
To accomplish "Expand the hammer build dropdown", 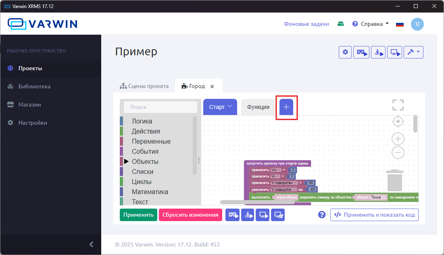I will coord(414,52).
